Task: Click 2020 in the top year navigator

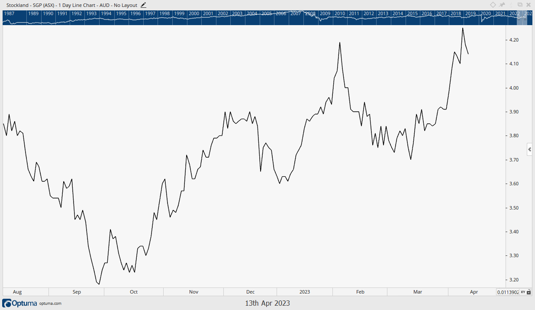Action: tap(486, 13)
